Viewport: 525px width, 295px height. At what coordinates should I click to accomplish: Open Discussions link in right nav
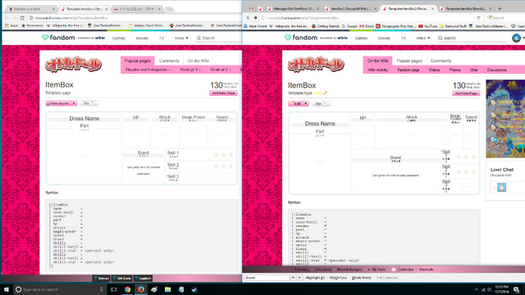point(496,70)
